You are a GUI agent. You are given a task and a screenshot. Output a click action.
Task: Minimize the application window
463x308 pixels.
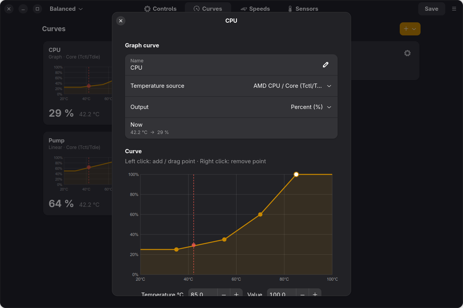pos(23,8)
